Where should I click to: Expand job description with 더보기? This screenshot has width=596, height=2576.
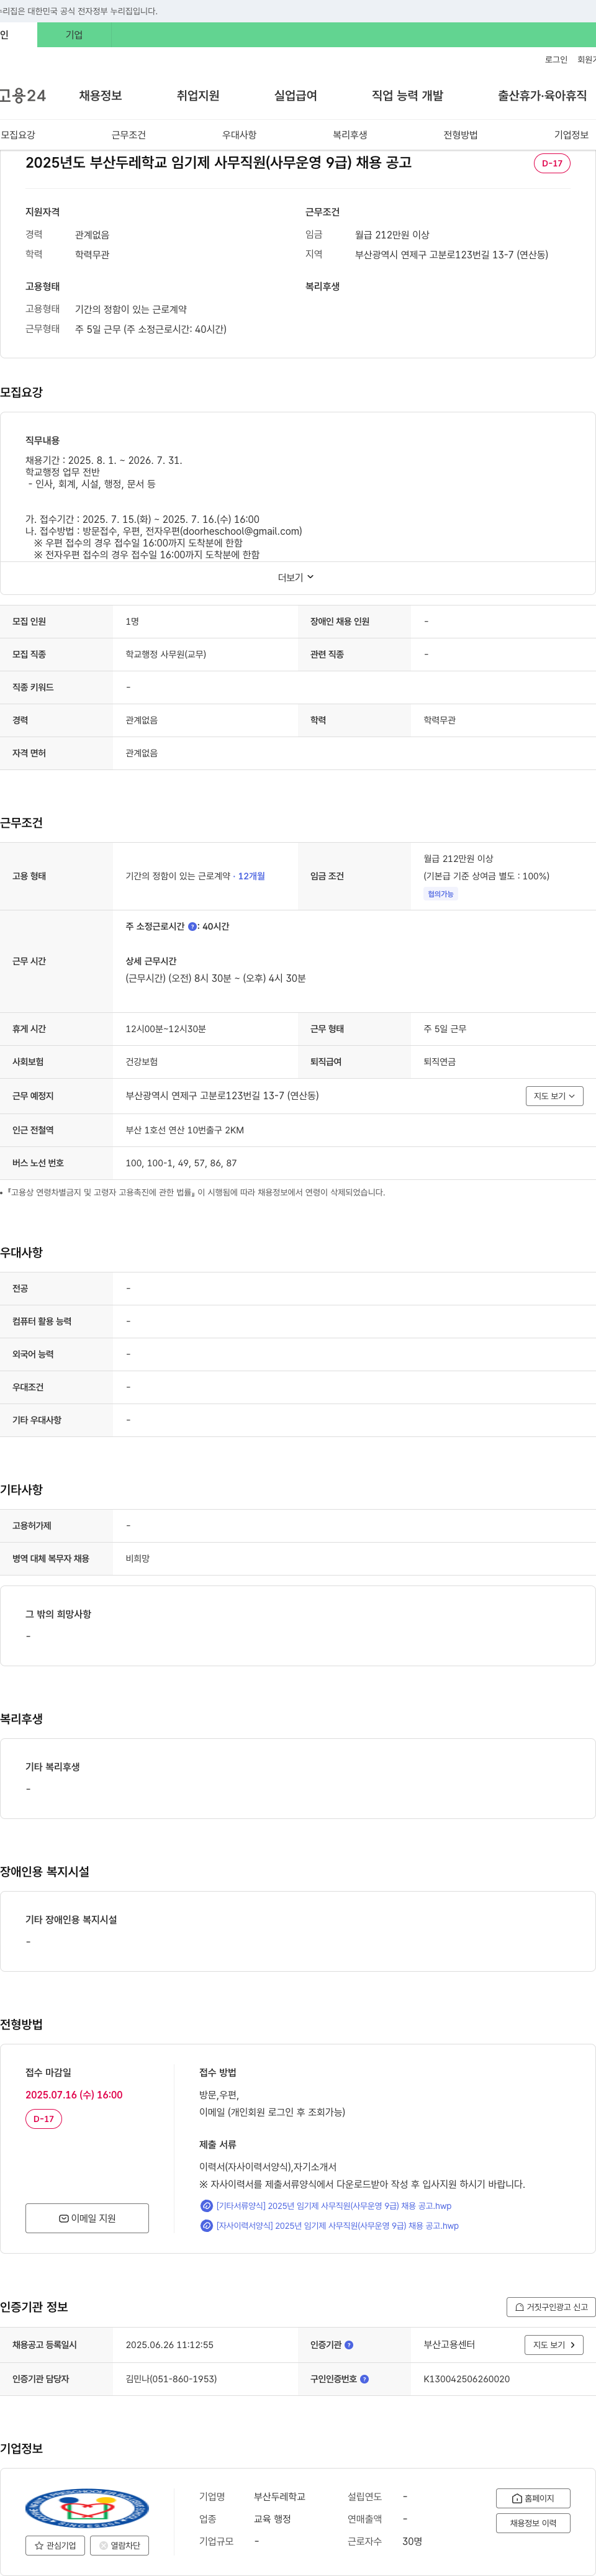tap(296, 577)
